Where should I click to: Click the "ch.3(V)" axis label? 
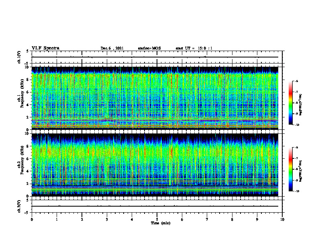coord(19,207)
